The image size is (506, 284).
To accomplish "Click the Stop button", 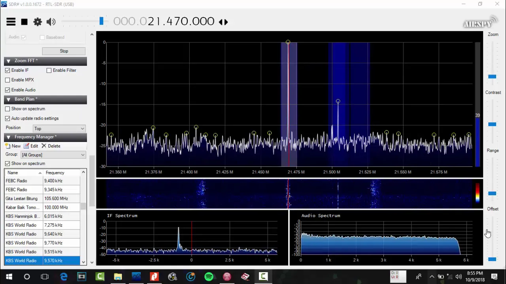I will pyautogui.click(x=64, y=51).
